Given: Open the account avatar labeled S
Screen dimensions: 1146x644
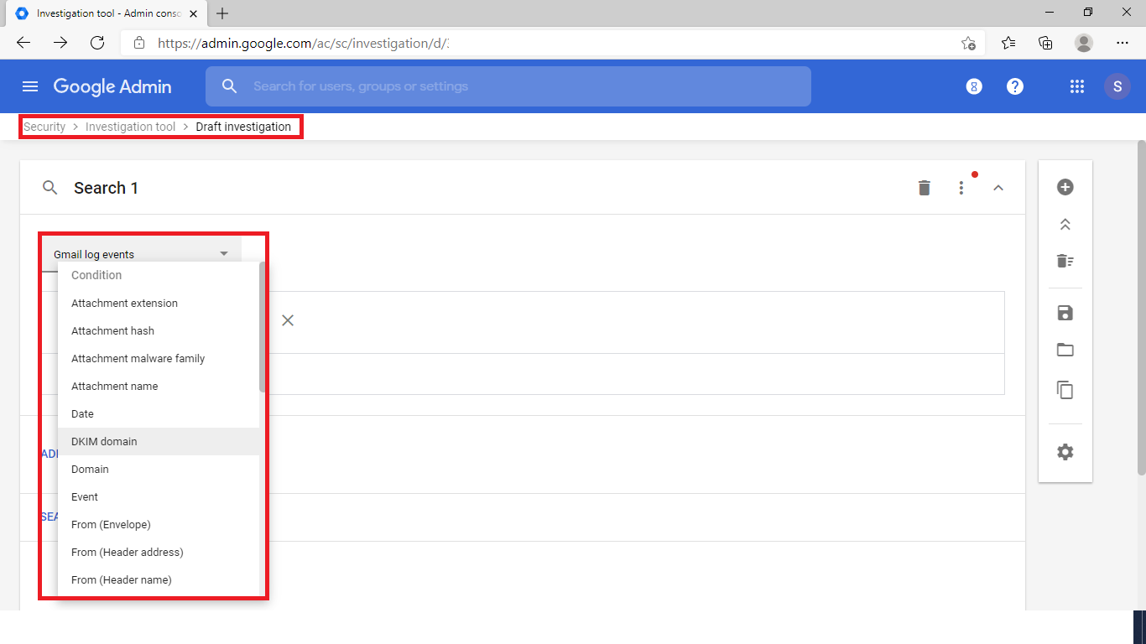Looking at the screenshot, I should [x=1117, y=86].
